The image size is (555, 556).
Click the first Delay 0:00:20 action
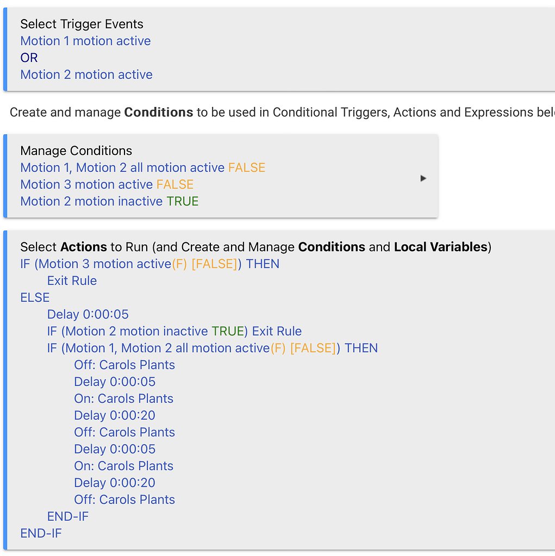tap(115, 415)
